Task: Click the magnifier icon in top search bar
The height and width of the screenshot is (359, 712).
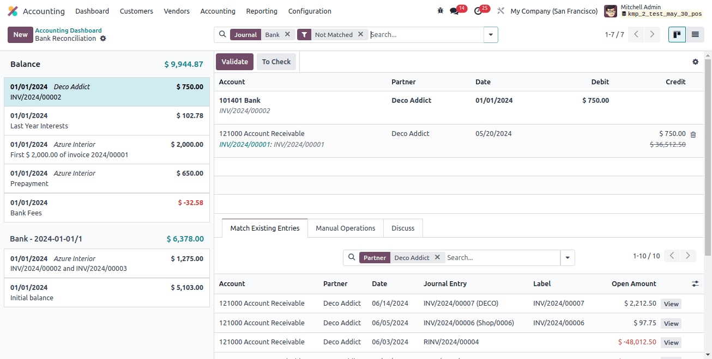Action: tap(222, 34)
